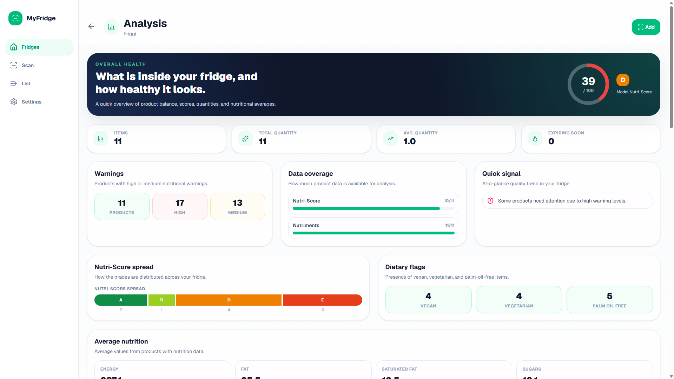The width and height of the screenshot is (674, 379).
Task: Click the SUGARS nutrition card label
Action: pos(531,369)
